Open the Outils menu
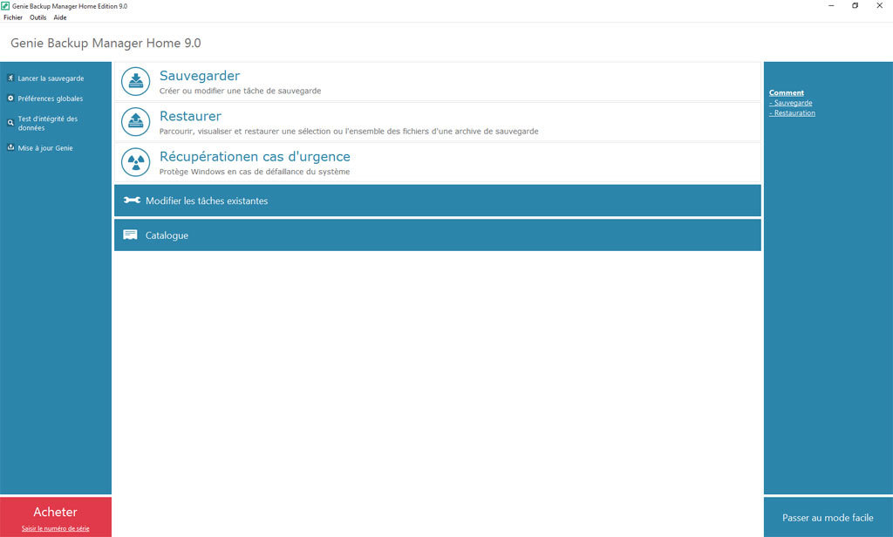The width and height of the screenshot is (893, 537). click(38, 17)
